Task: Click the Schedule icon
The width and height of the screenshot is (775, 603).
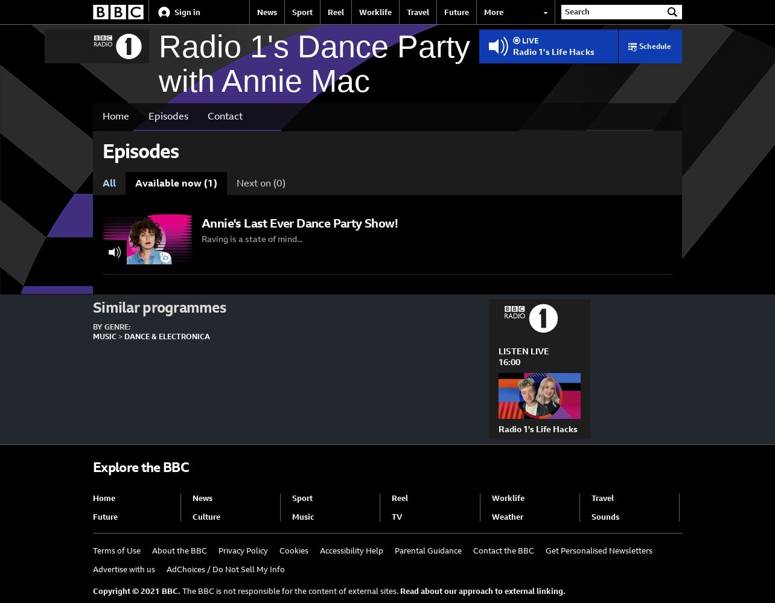Action: click(632, 47)
